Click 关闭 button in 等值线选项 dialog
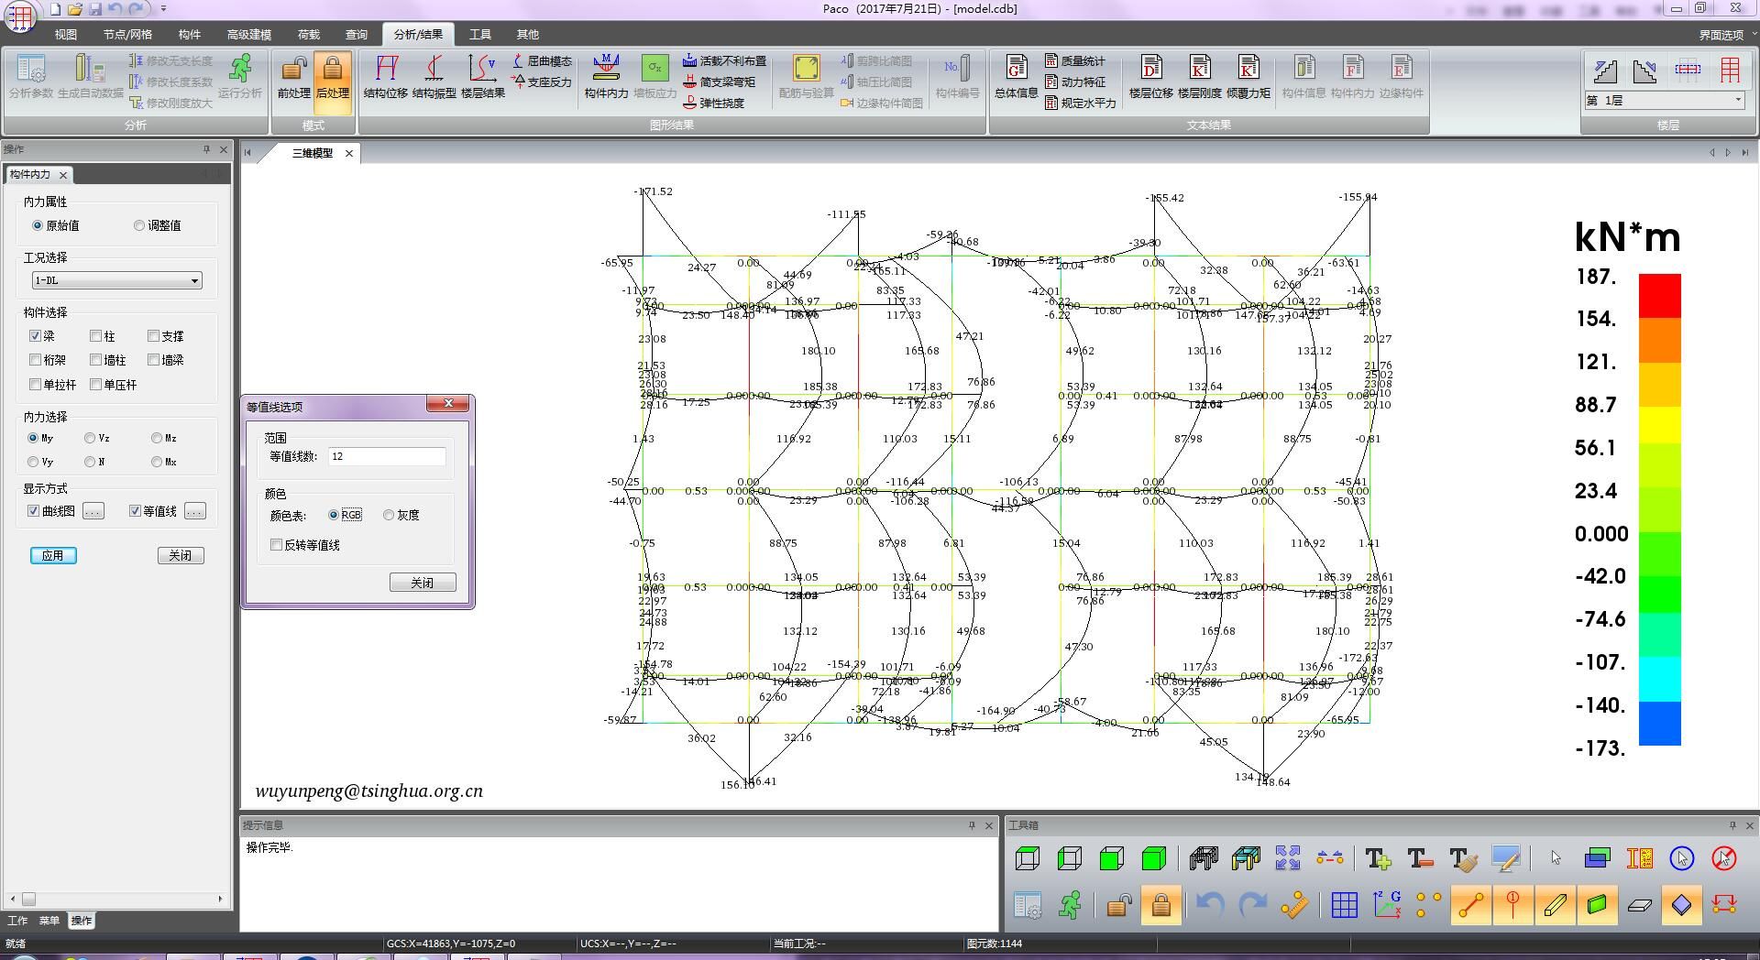This screenshot has width=1760, height=960. tap(423, 583)
